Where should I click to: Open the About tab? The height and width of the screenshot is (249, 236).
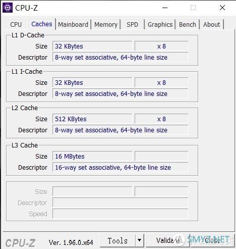(211, 25)
